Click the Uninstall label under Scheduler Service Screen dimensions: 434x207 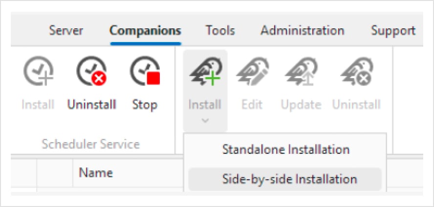click(x=91, y=105)
